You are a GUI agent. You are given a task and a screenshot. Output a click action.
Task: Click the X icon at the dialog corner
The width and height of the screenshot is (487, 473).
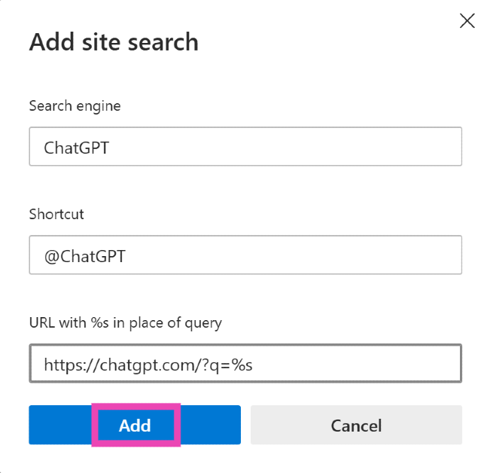[x=467, y=21]
